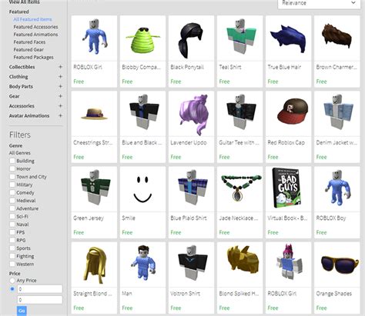Select the All Genres filter link
The height and width of the screenshot is (316, 365).
click(20, 153)
